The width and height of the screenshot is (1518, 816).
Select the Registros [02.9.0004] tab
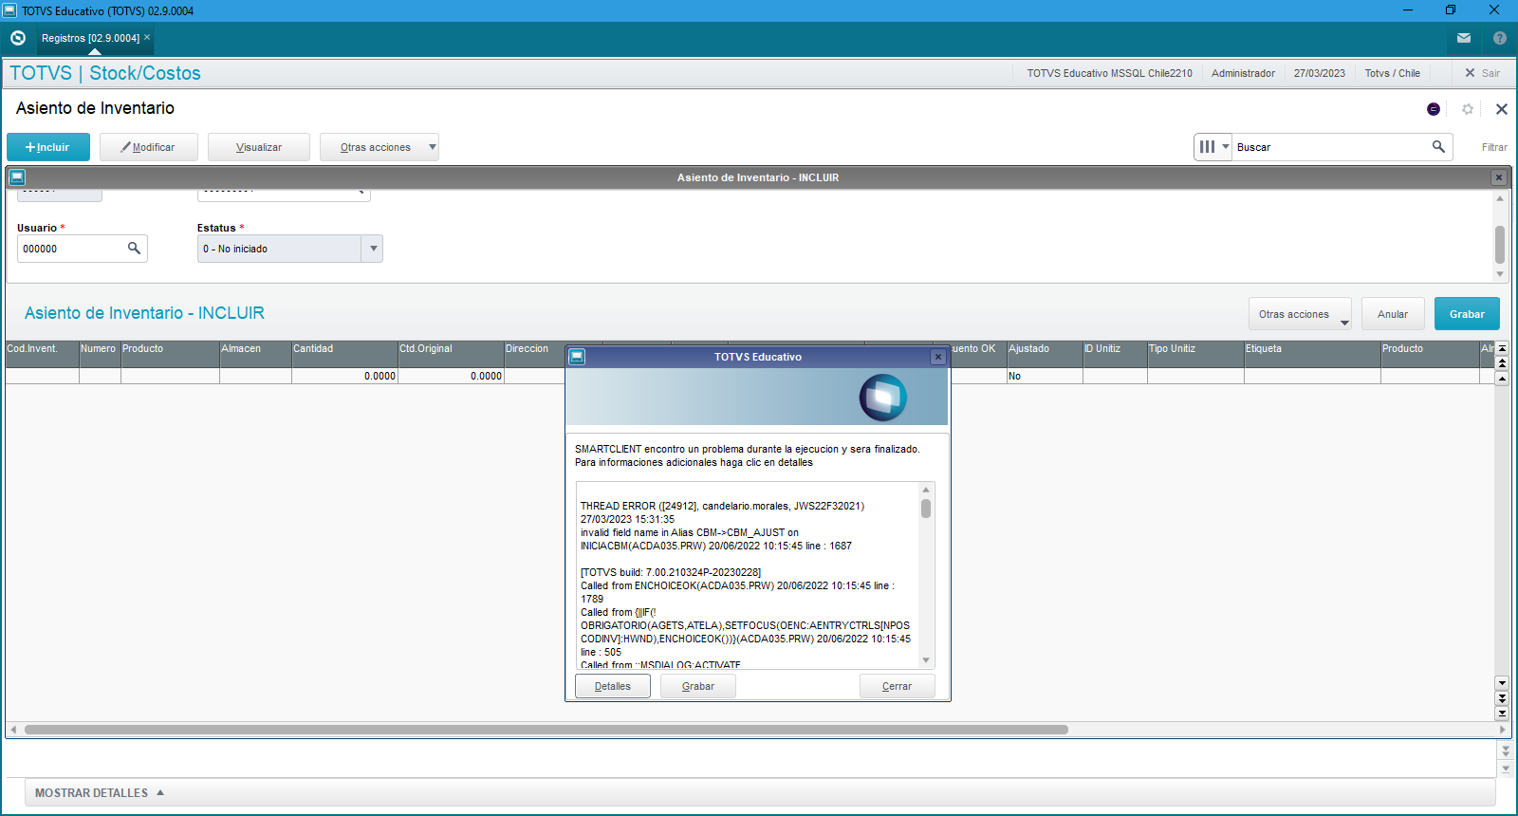coord(90,38)
